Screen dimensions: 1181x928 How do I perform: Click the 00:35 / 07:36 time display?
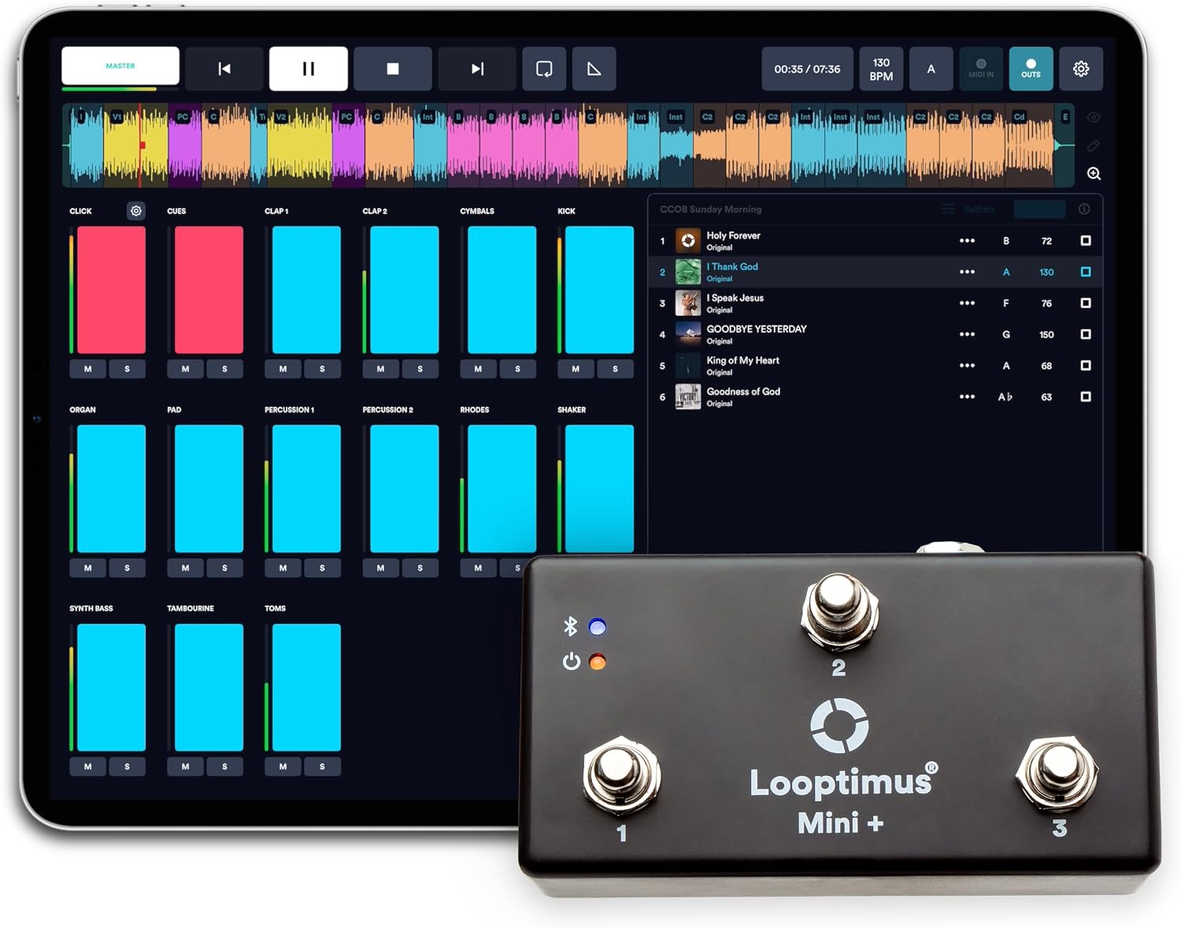[807, 69]
